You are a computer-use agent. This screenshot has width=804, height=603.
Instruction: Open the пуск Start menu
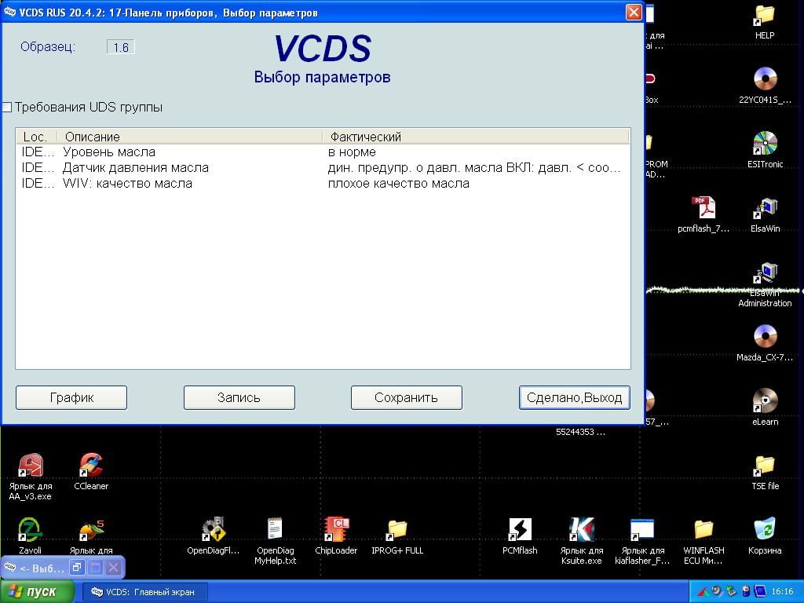[x=37, y=592]
